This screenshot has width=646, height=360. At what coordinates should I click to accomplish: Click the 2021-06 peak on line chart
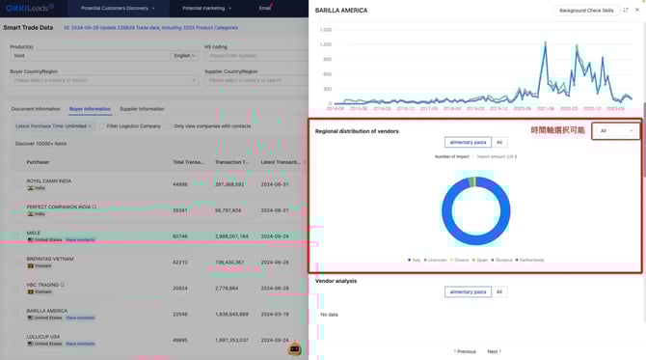546,42
